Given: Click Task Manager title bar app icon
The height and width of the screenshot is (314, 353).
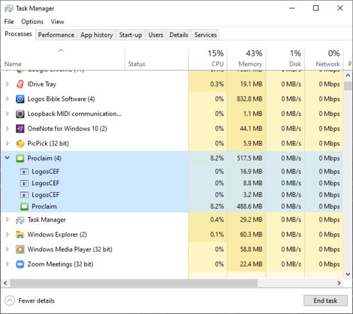Looking at the screenshot, I should [9, 8].
